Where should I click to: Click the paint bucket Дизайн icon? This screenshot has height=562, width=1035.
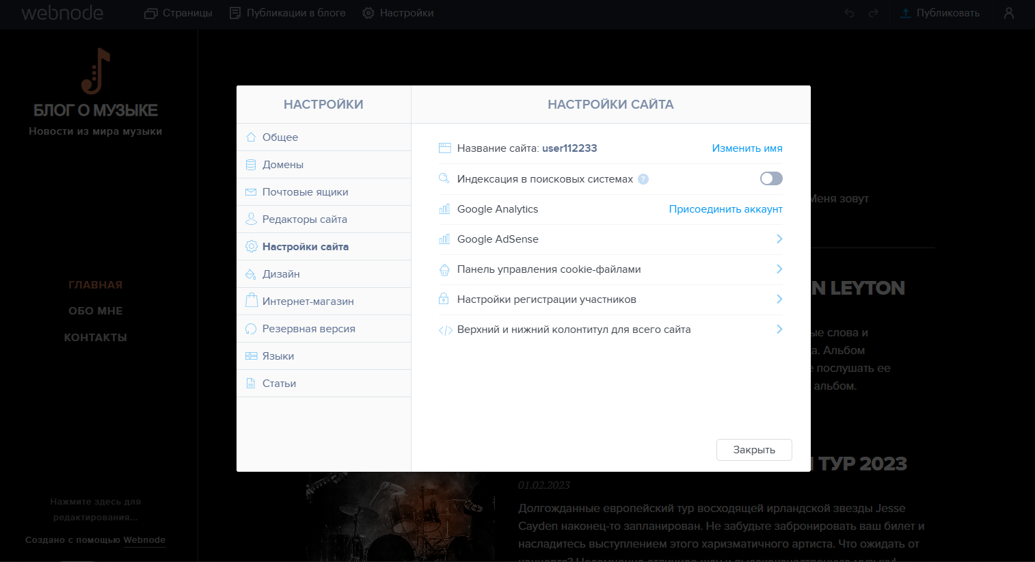(x=251, y=274)
